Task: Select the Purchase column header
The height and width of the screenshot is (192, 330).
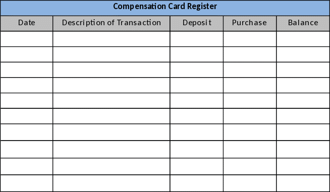Action: pyautogui.click(x=250, y=23)
